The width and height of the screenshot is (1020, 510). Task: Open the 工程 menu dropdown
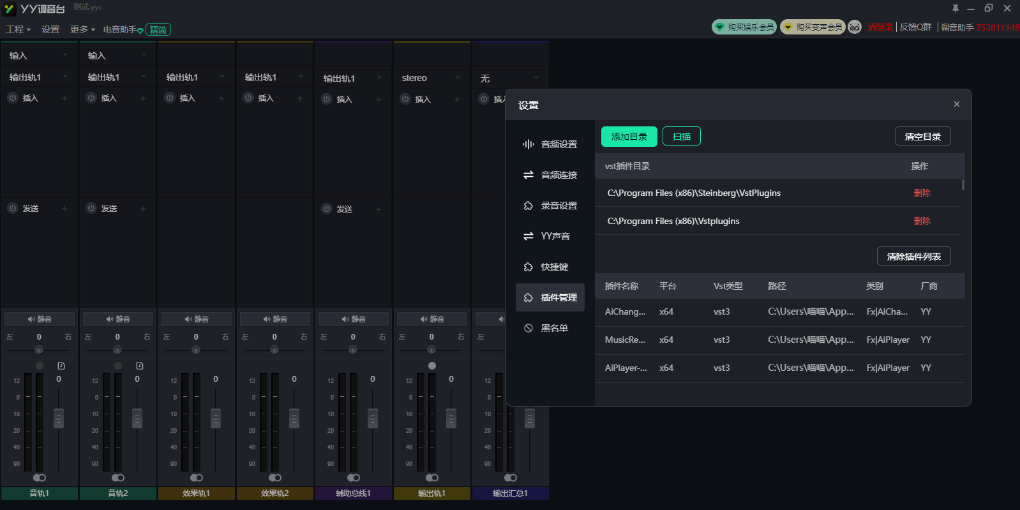coord(18,29)
